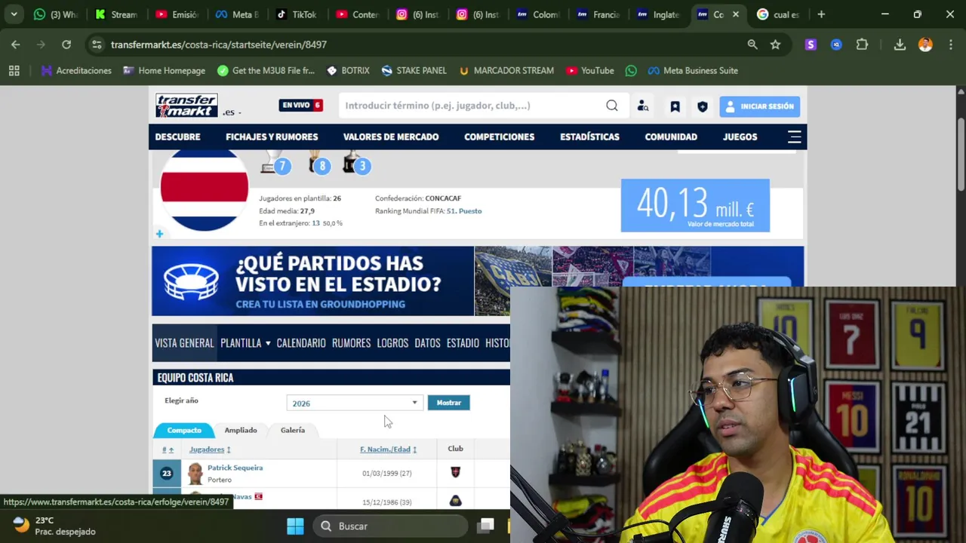Open the Chrome extensions puzzle icon

[x=862, y=44]
